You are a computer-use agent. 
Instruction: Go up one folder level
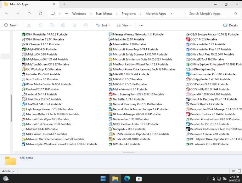coord(29,14)
